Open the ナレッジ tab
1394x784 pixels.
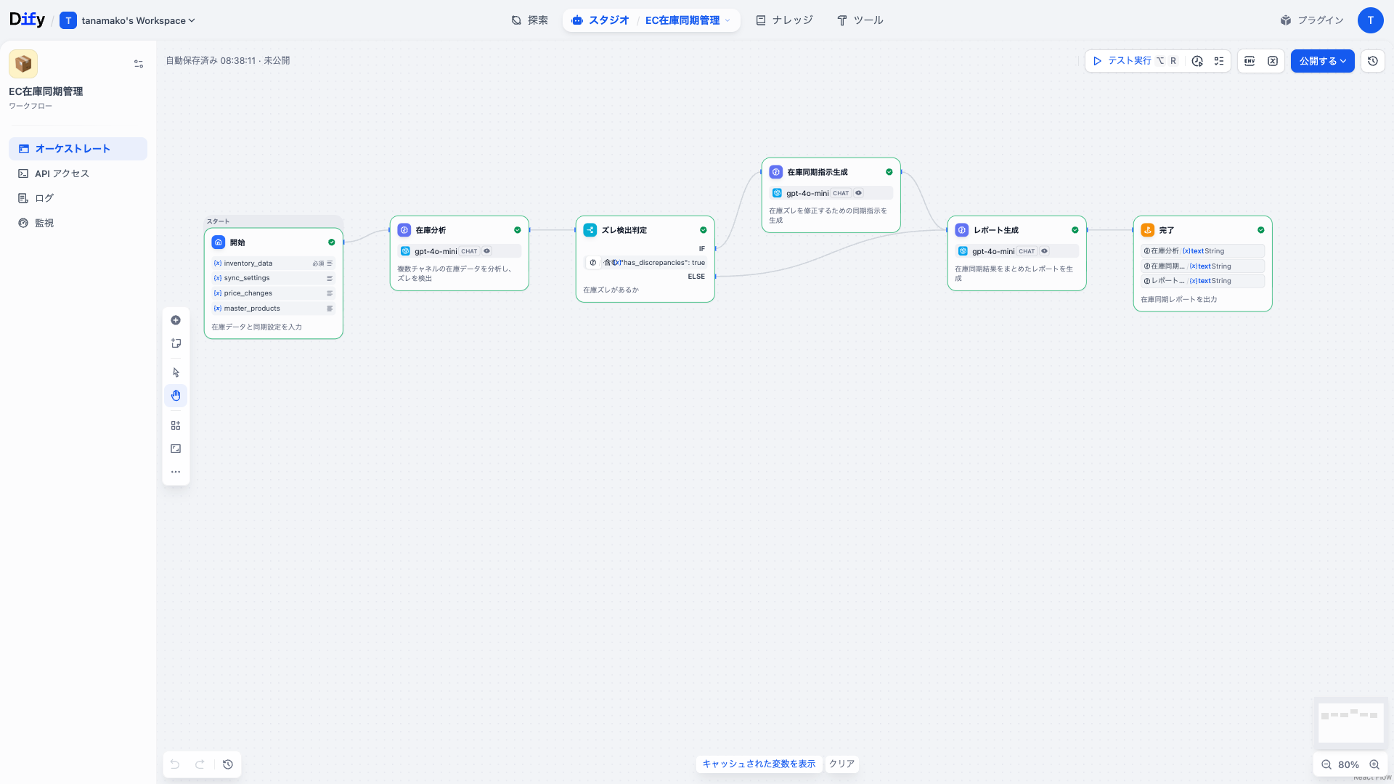[784, 20]
